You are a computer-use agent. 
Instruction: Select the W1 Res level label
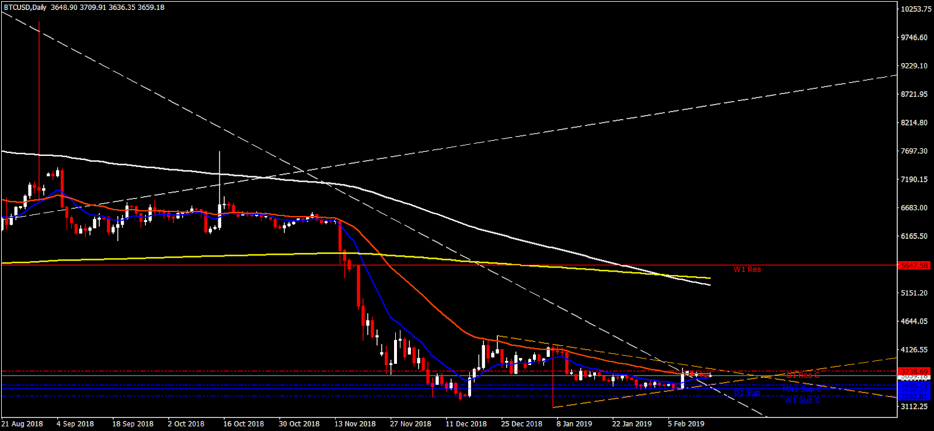click(747, 269)
